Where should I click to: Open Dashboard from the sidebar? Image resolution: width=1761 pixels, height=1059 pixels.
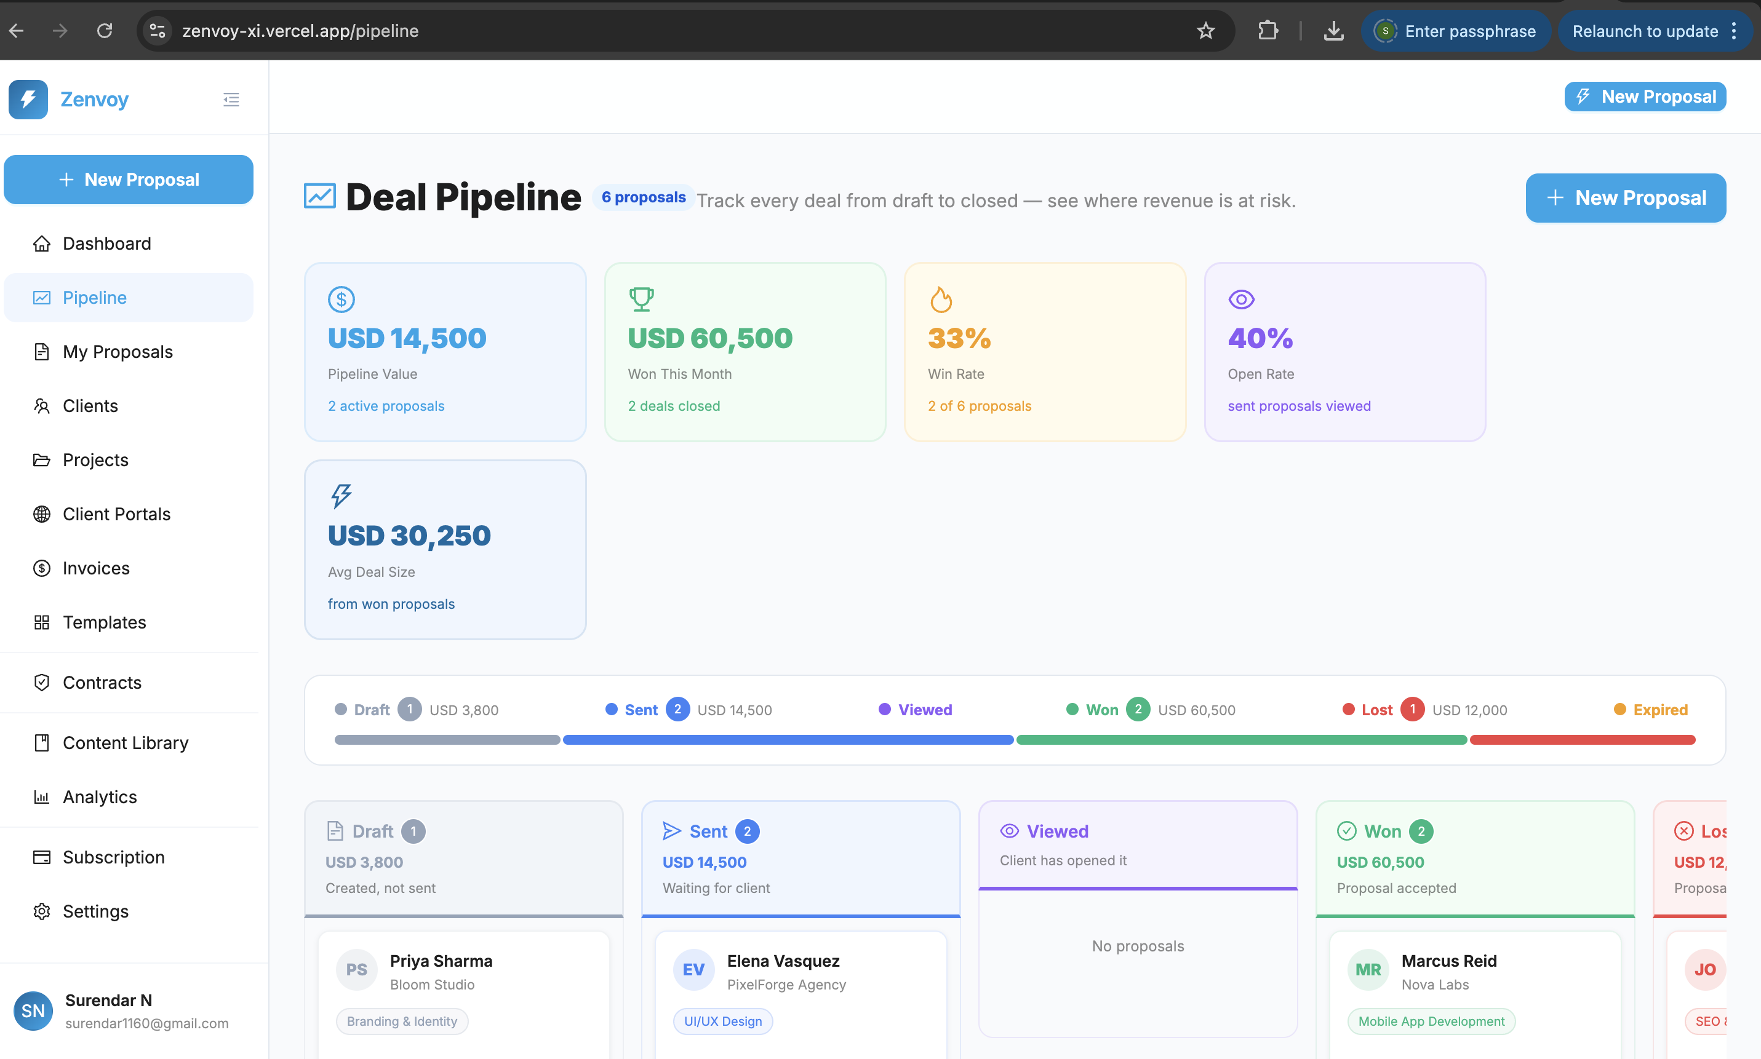click(x=106, y=244)
